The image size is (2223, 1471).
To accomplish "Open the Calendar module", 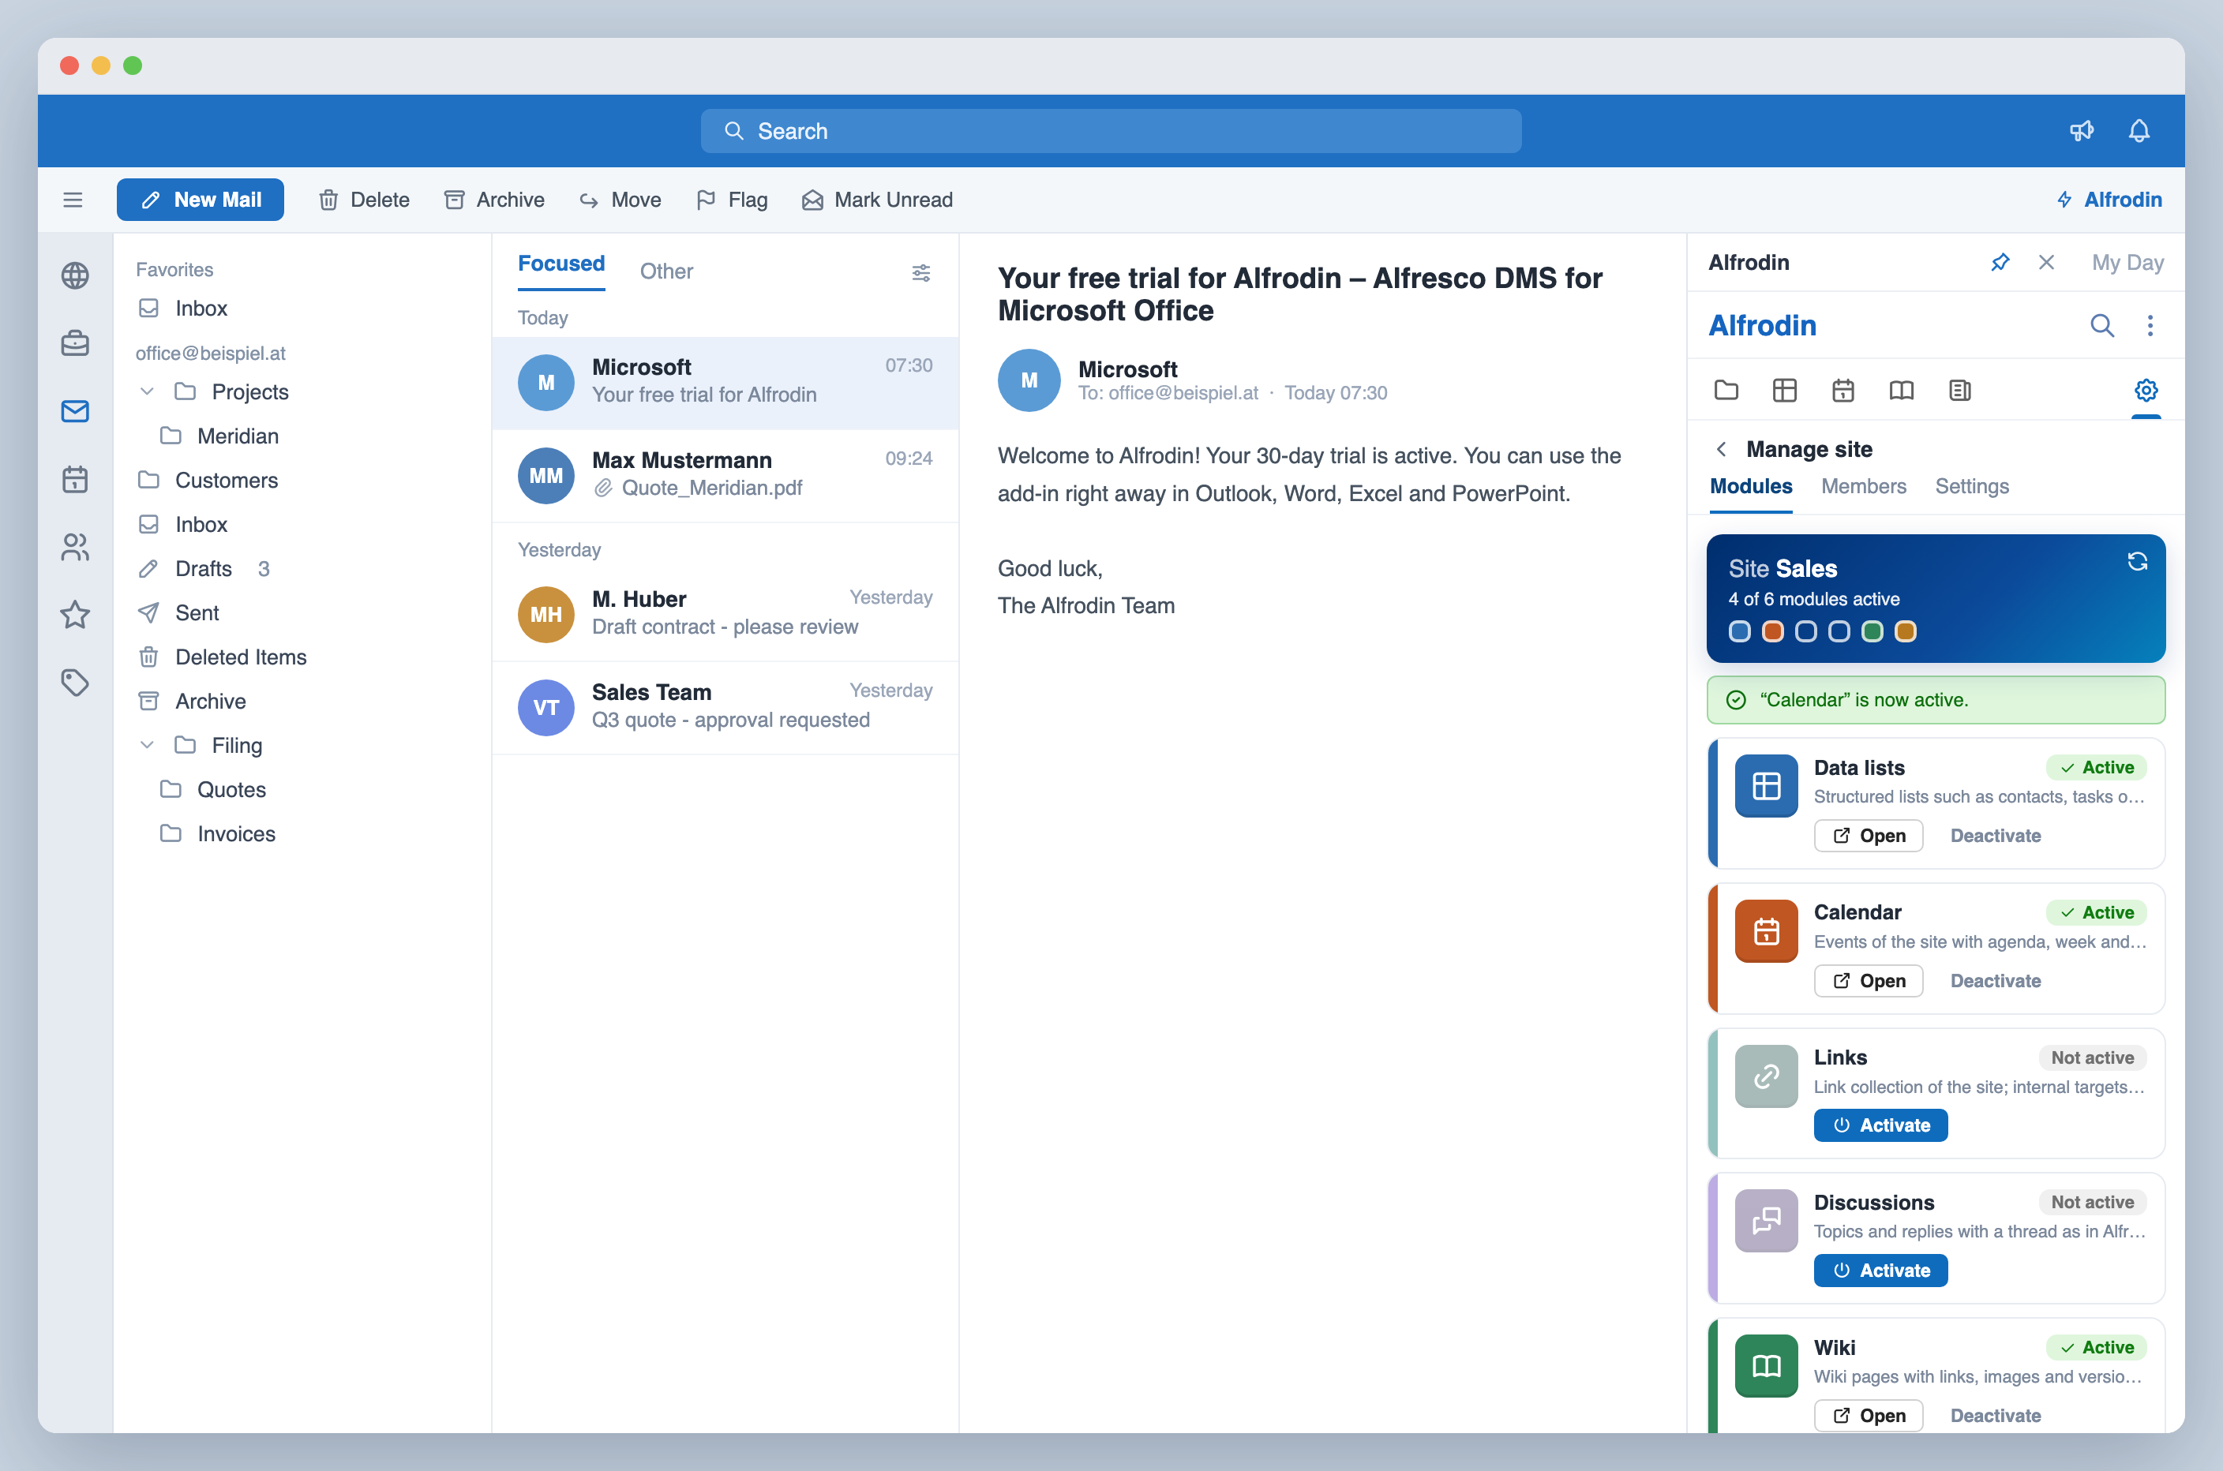I will [x=1869, y=980].
